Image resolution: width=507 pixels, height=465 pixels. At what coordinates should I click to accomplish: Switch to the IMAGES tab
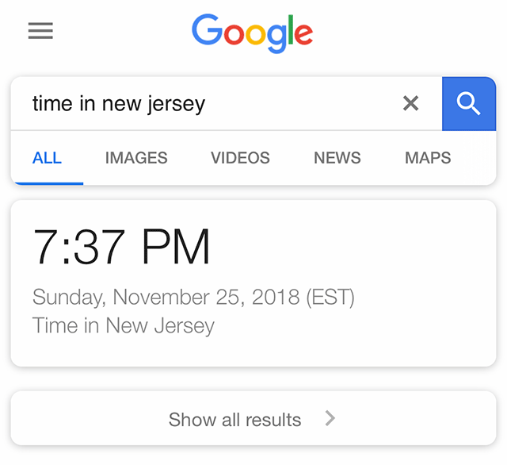pyautogui.click(x=136, y=158)
